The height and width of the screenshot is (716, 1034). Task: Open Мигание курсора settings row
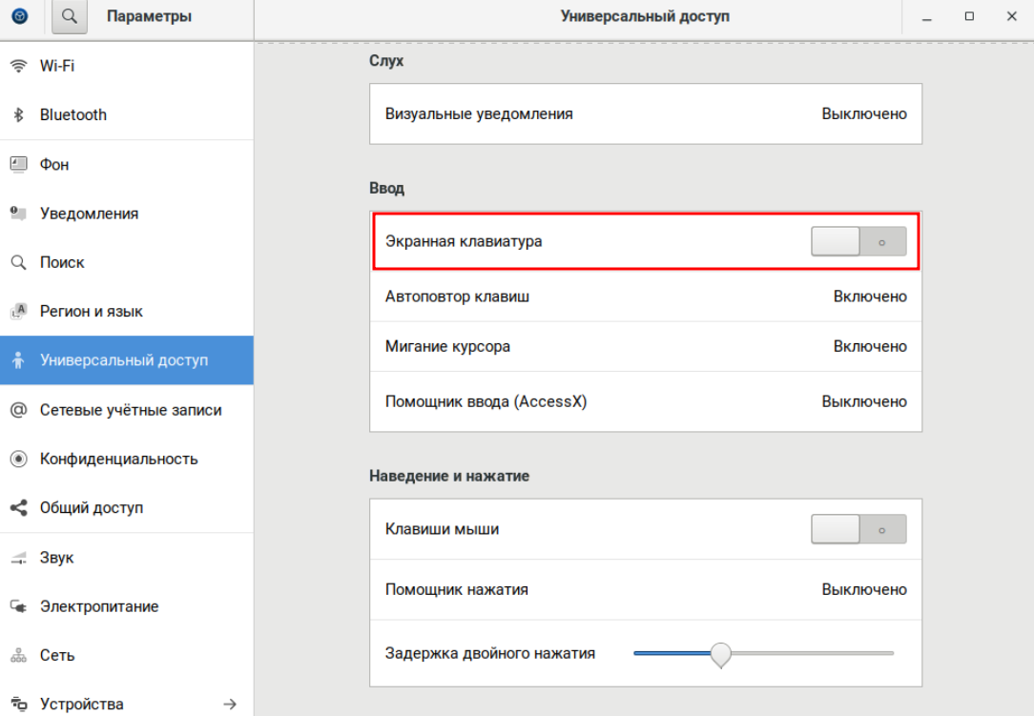(645, 346)
